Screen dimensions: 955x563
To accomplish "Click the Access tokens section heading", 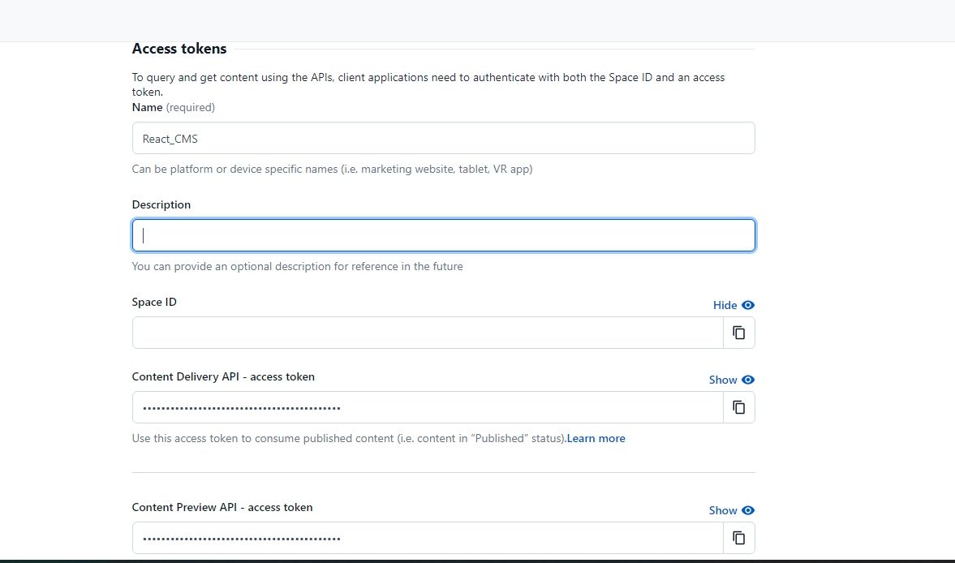I will (179, 49).
